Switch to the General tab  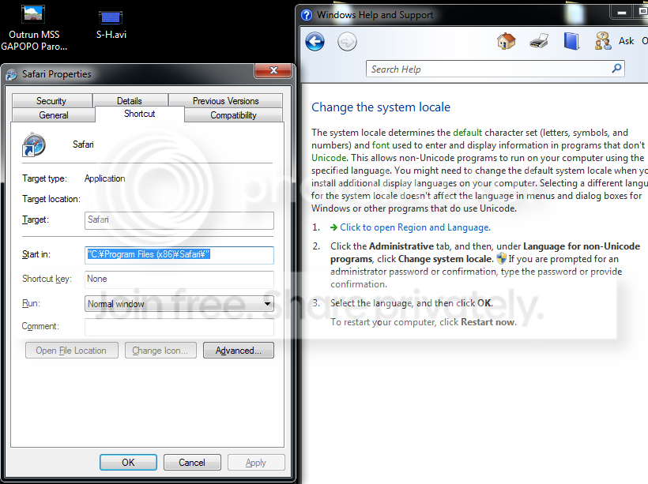tap(54, 114)
